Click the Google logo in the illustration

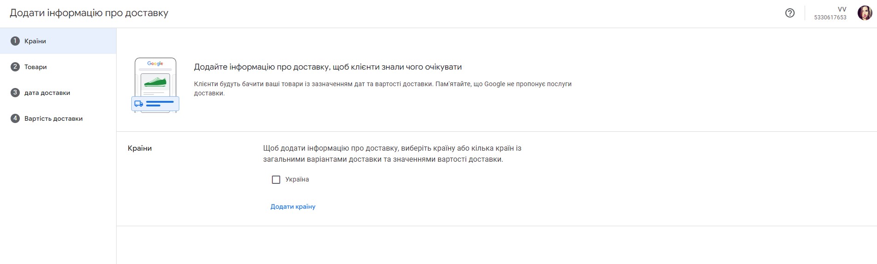tap(155, 64)
